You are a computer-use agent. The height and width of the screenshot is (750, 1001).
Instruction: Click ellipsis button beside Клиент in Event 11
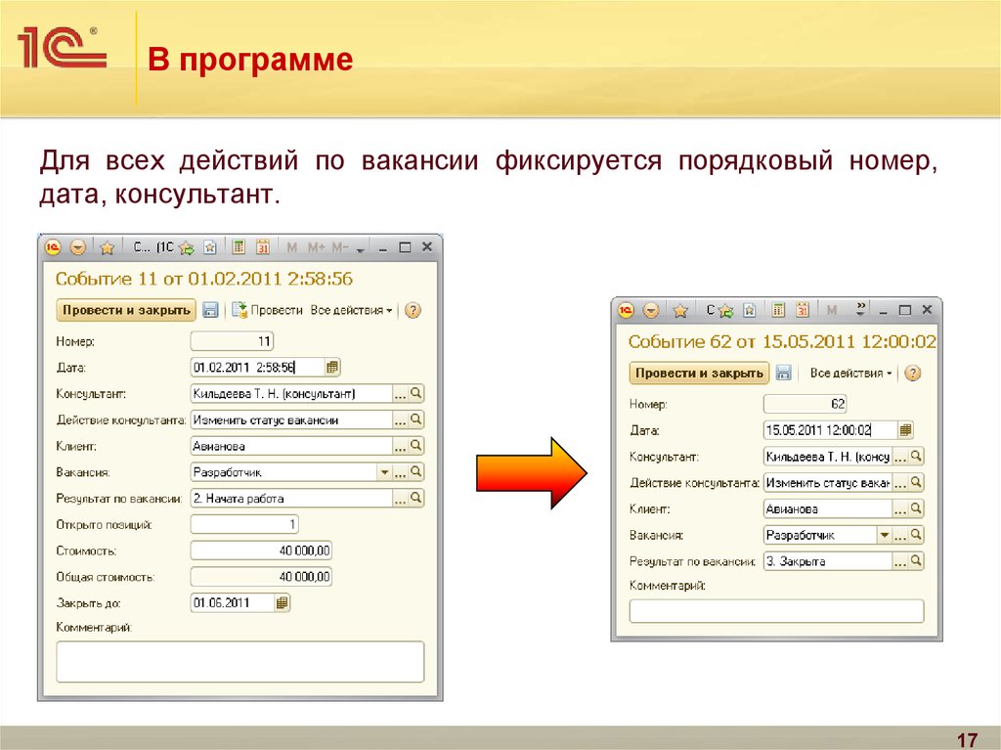coord(399,446)
